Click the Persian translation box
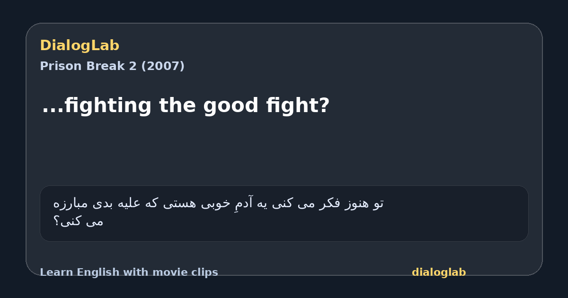 tap(284, 213)
